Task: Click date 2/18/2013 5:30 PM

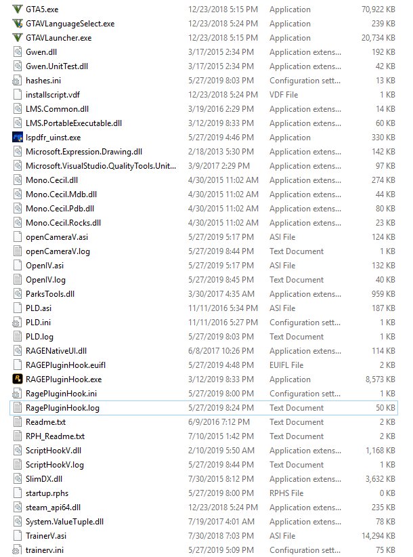Action: (221, 152)
